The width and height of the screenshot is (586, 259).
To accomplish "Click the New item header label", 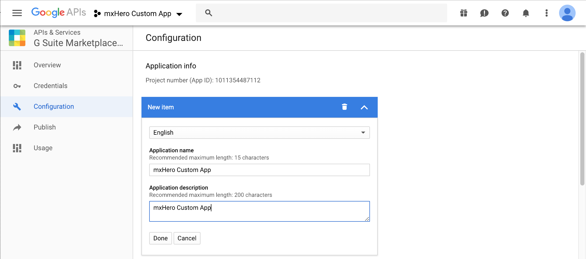I will point(161,107).
